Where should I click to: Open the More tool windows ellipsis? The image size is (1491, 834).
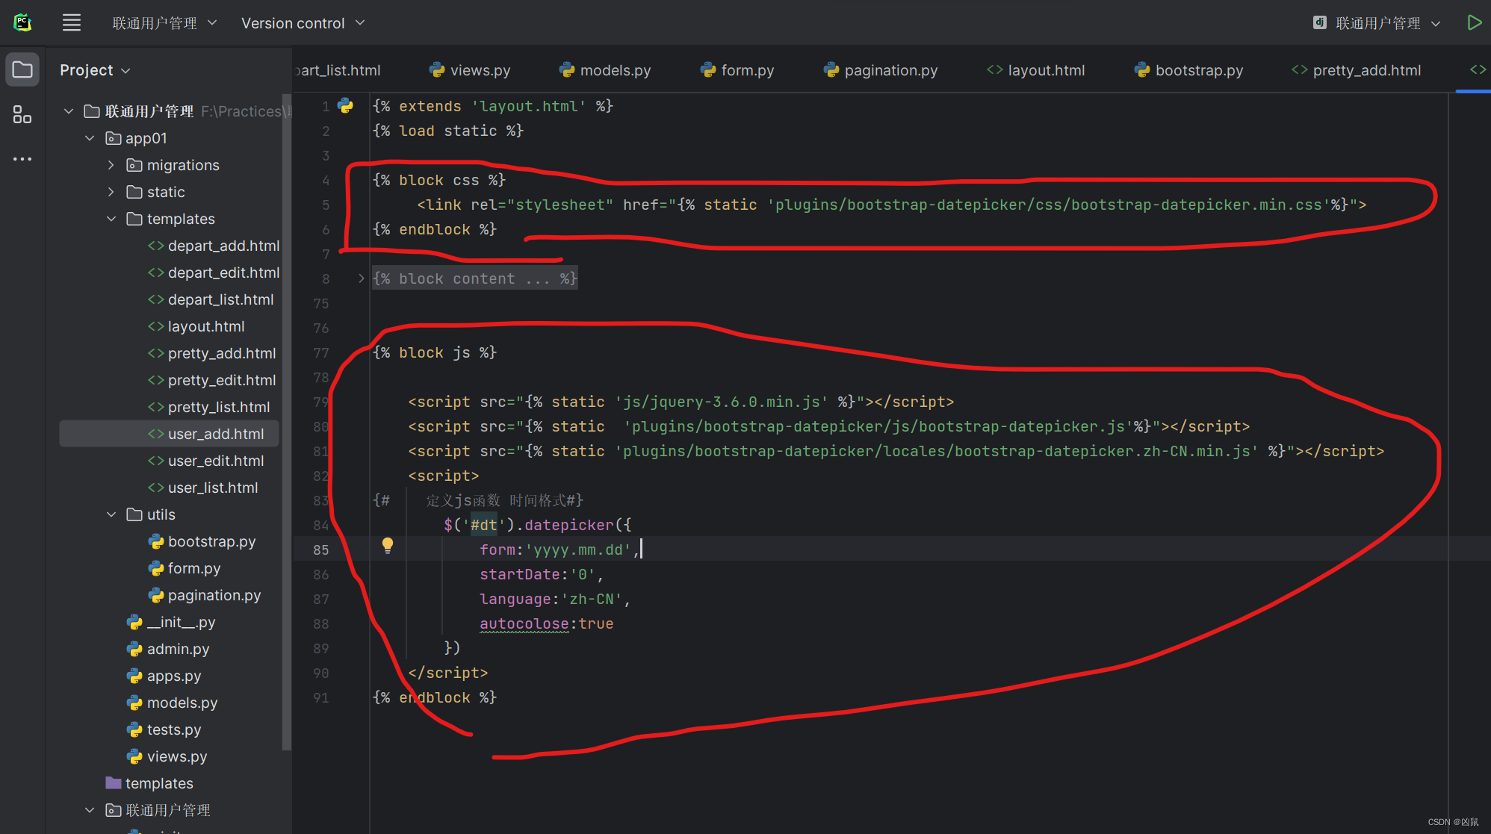point(22,159)
